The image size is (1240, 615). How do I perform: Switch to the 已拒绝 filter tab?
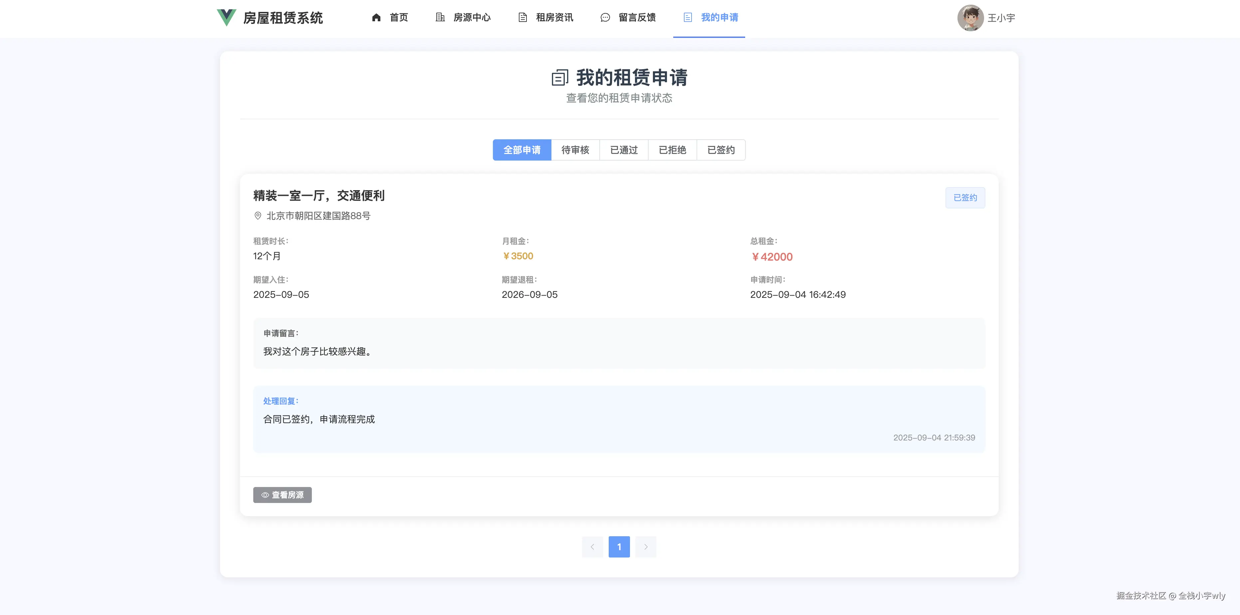pyautogui.click(x=673, y=150)
